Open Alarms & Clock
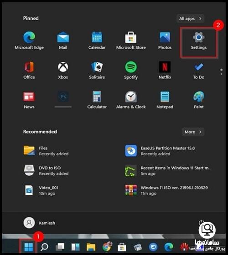 pyautogui.click(x=131, y=100)
